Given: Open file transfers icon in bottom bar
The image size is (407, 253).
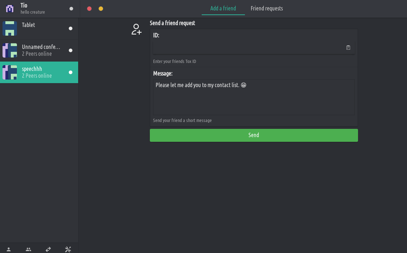Looking at the screenshot, I should click(x=48, y=249).
